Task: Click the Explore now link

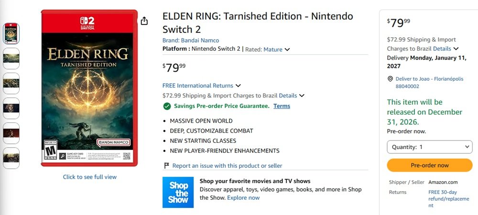Action: click(x=243, y=198)
